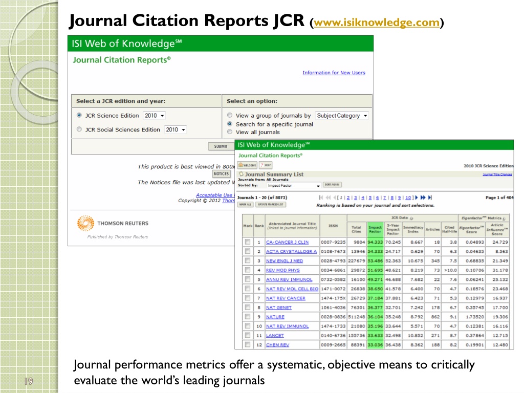Open the Acceptable Use link
Viewport: 524px width, 393px height.
click(215, 195)
